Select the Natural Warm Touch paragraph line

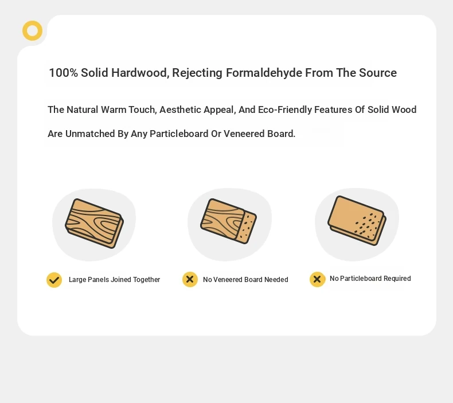[232, 109]
